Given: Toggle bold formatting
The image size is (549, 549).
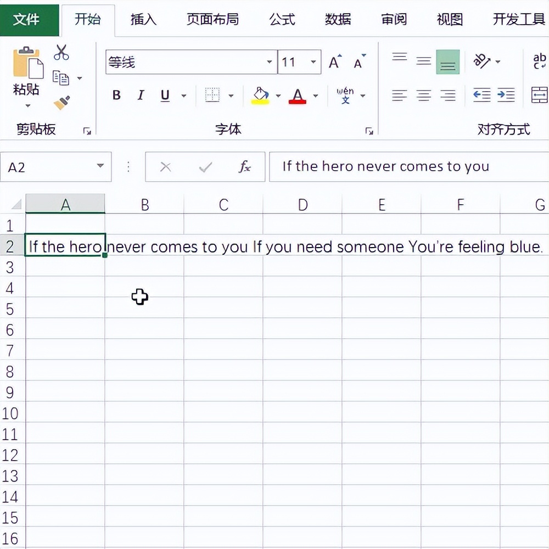Looking at the screenshot, I should coord(116,95).
